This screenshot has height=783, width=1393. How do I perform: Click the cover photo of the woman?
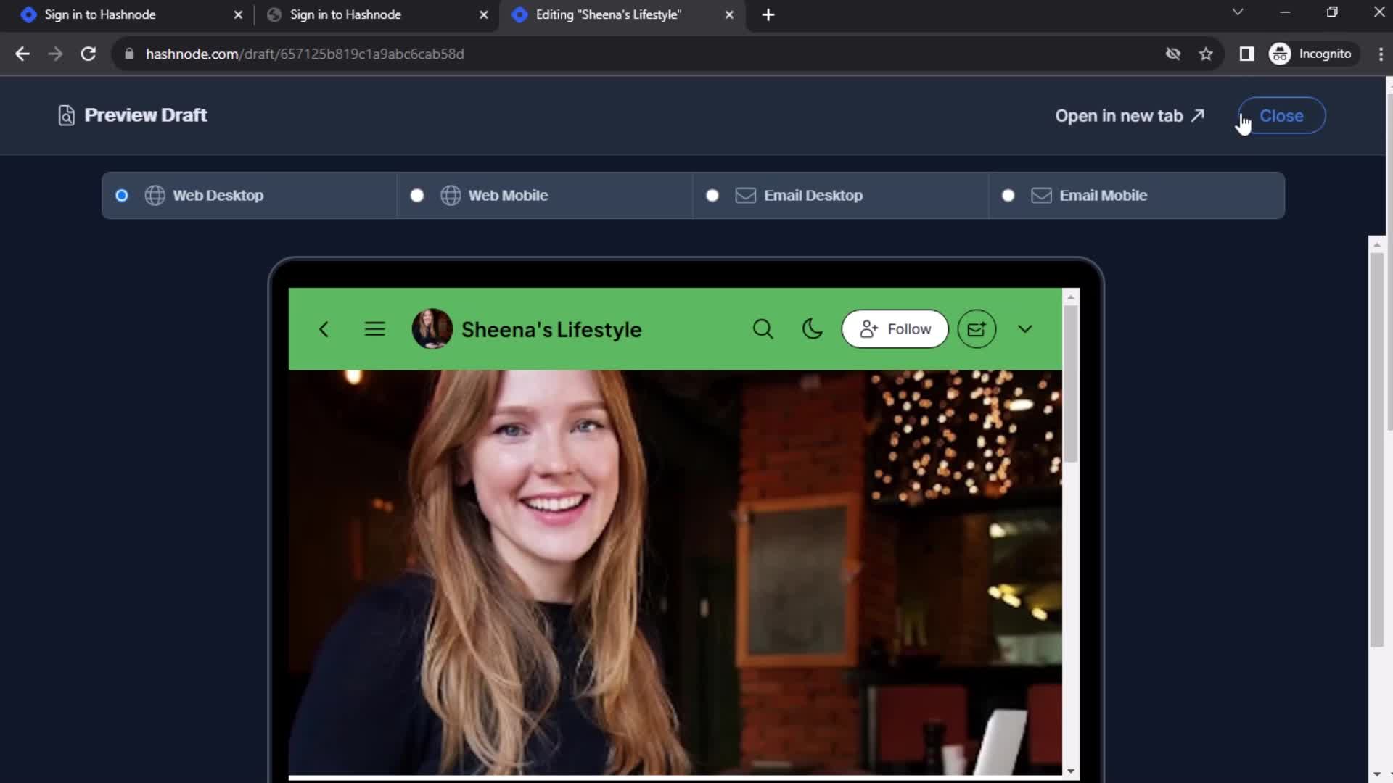tap(675, 573)
